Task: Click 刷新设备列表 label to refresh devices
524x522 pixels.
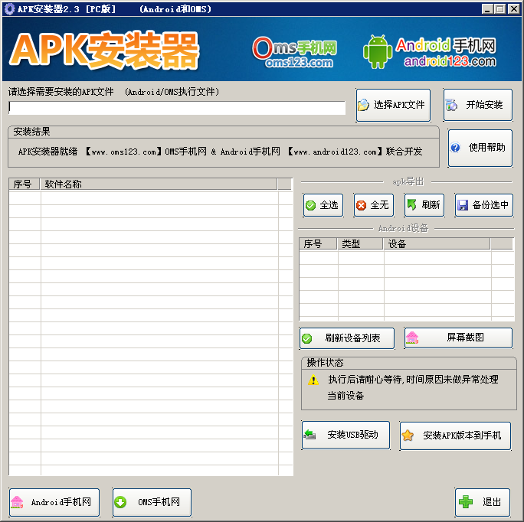Action: [352, 338]
